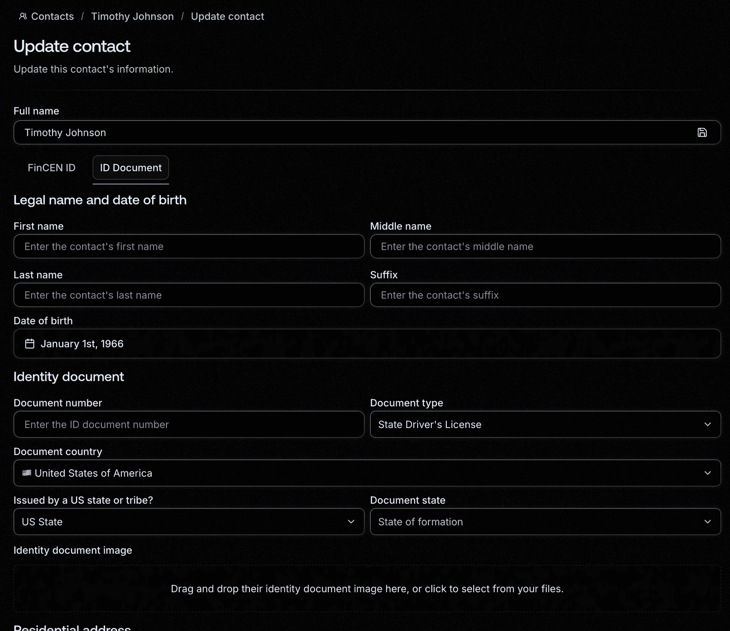Viewport: 730px width, 631px height.
Task: Click the document state dropdown chevron
Action: tap(707, 522)
